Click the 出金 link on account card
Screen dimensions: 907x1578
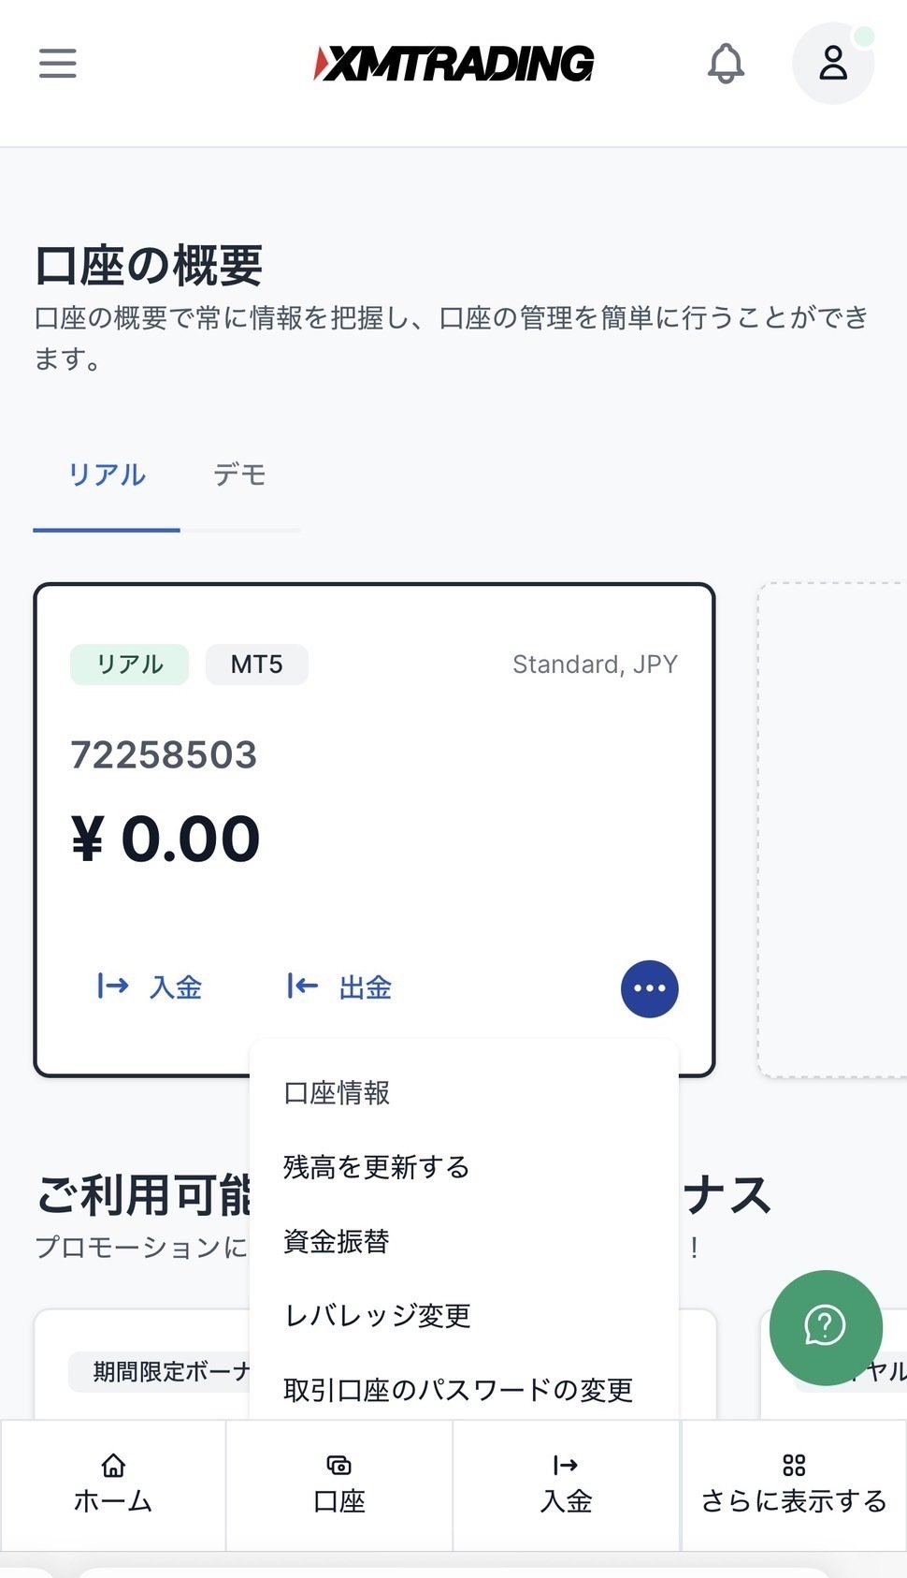(x=339, y=987)
